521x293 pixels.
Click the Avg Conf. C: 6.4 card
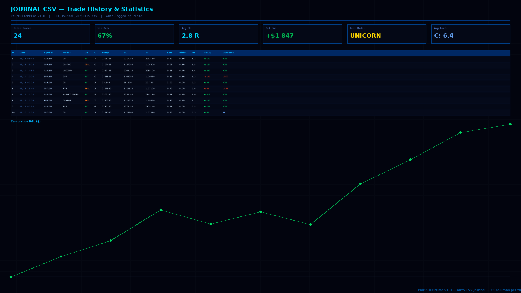tap(471, 34)
